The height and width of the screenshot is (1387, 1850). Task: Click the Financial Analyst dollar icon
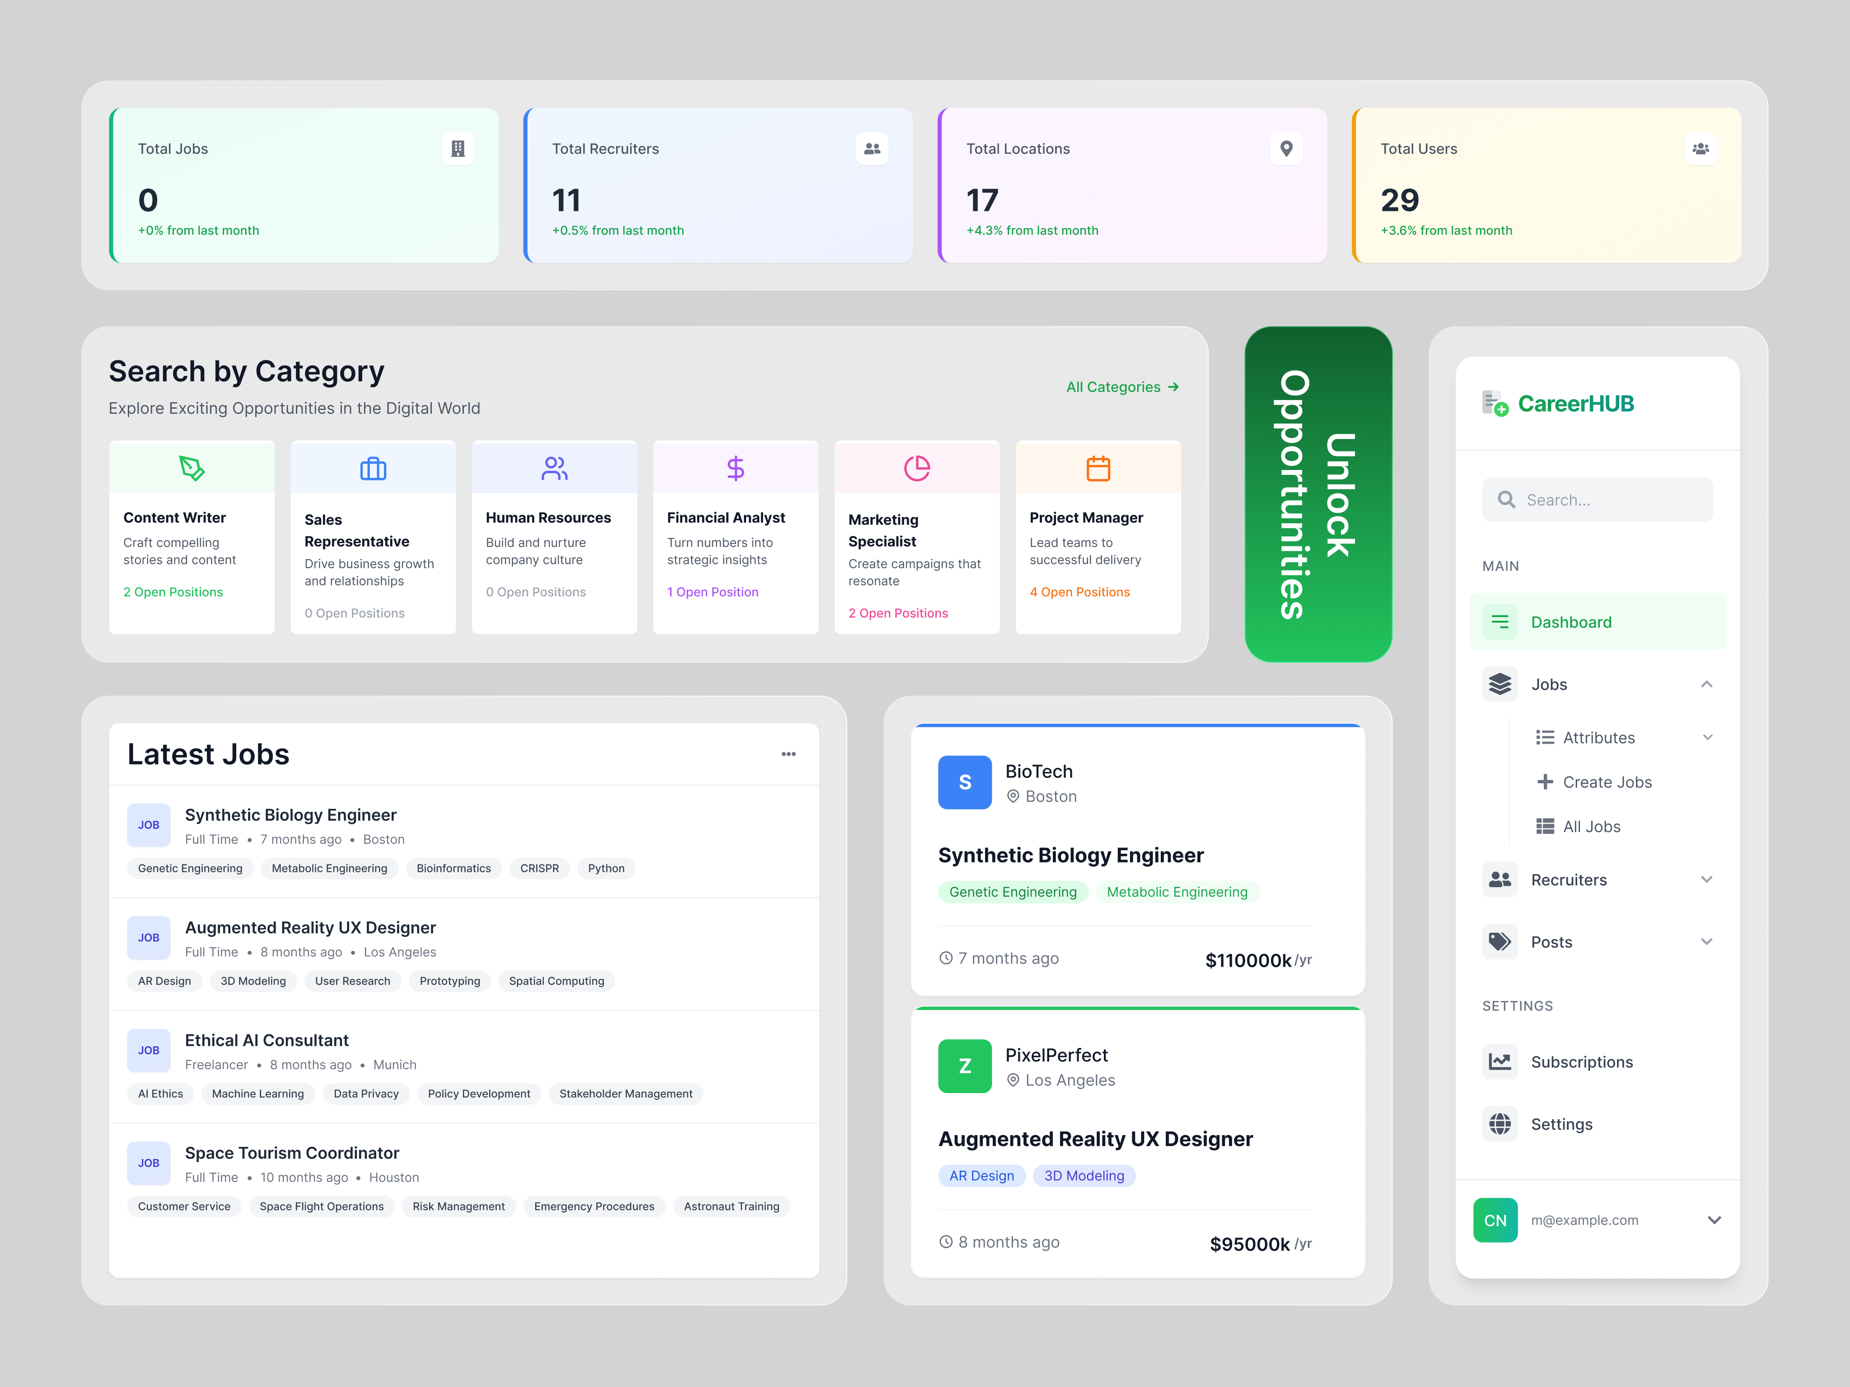pos(735,468)
